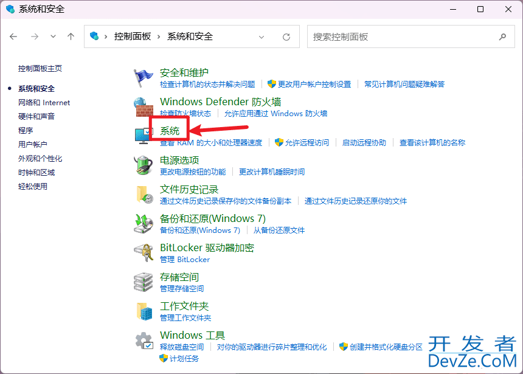This screenshot has width=523, height=374.
Task: Click the File History folder icon
Action: pos(144,195)
